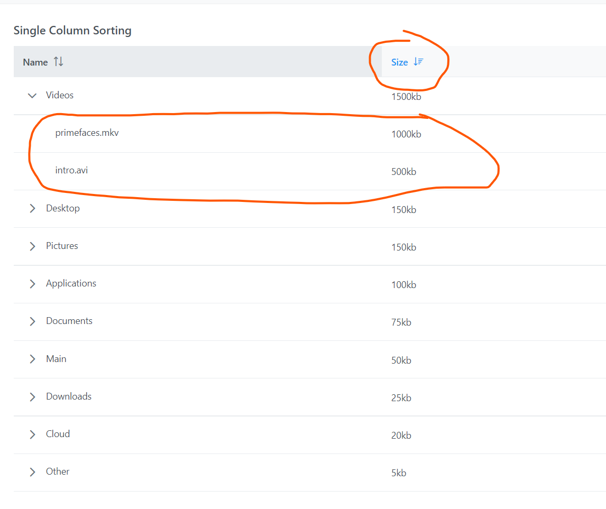
Task: Click the 100kb size cell
Action: (403, 284)
